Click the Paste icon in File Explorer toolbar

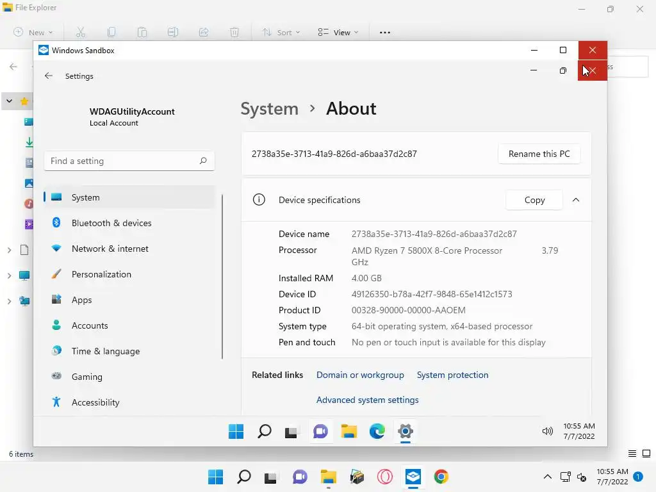click(x=142, y=32)
